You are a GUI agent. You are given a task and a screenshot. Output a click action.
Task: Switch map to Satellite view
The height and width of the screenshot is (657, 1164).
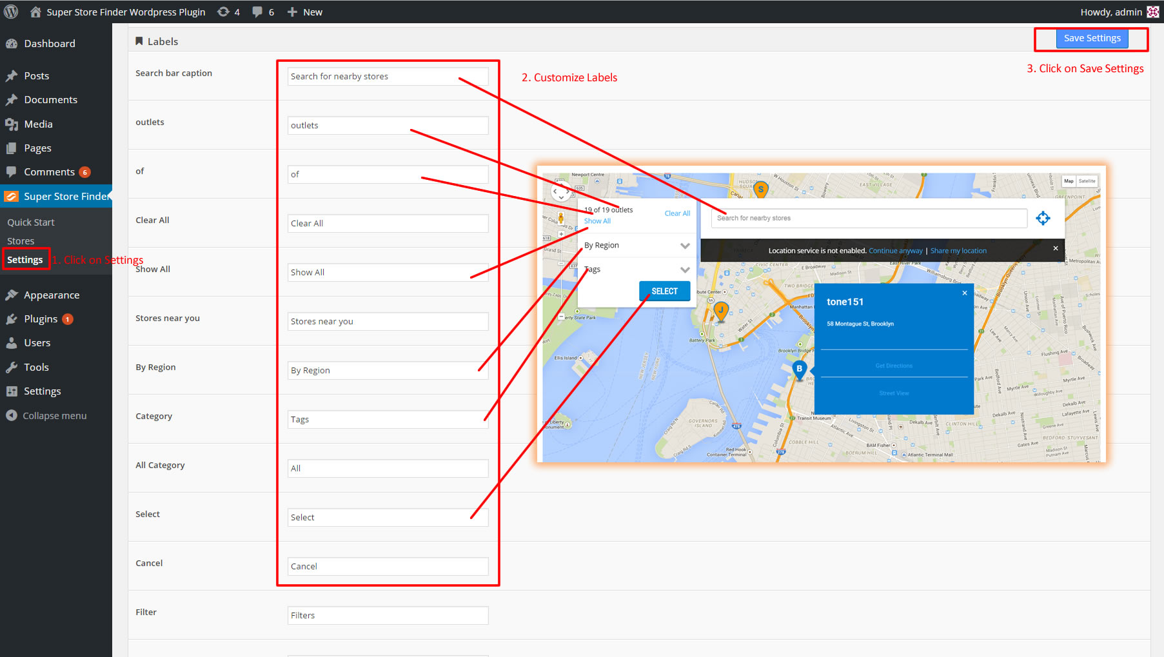click(1087, 181)
